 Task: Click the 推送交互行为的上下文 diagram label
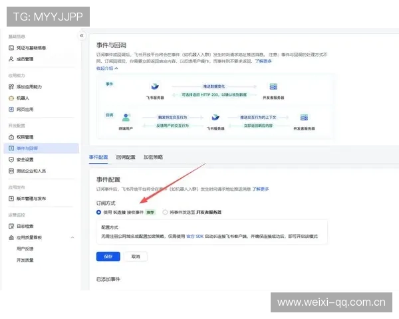258,118
